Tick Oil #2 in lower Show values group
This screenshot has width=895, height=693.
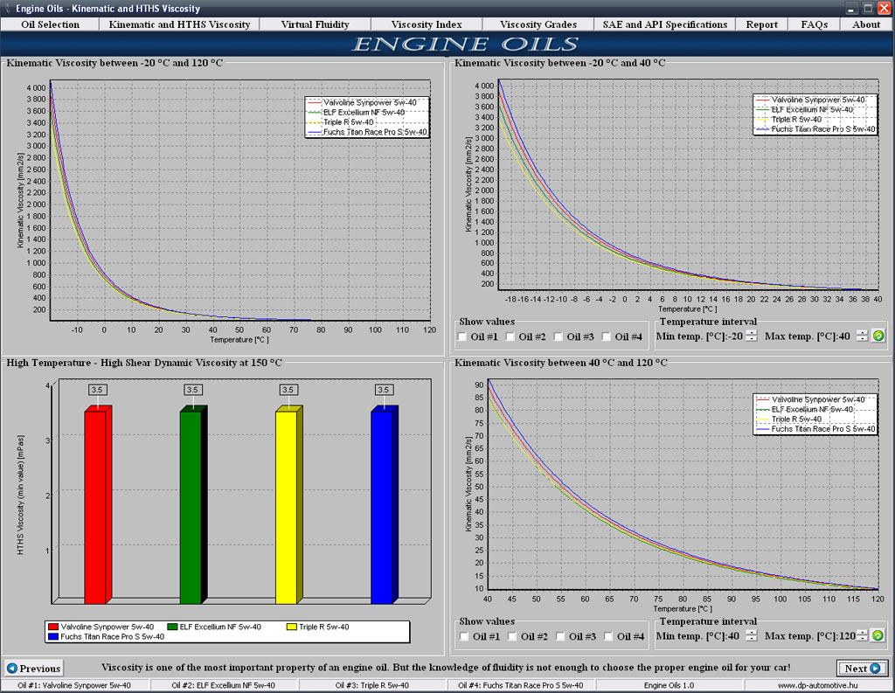click(x=512, y=636)
